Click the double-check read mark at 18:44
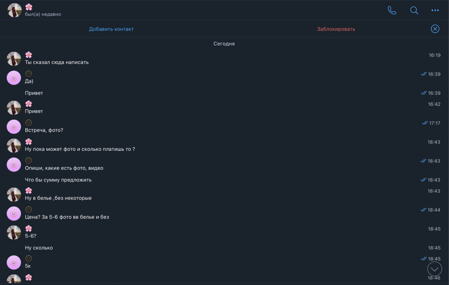Image resolution: width=449 pixels, height=285 pixels. (x=423, y=210)
